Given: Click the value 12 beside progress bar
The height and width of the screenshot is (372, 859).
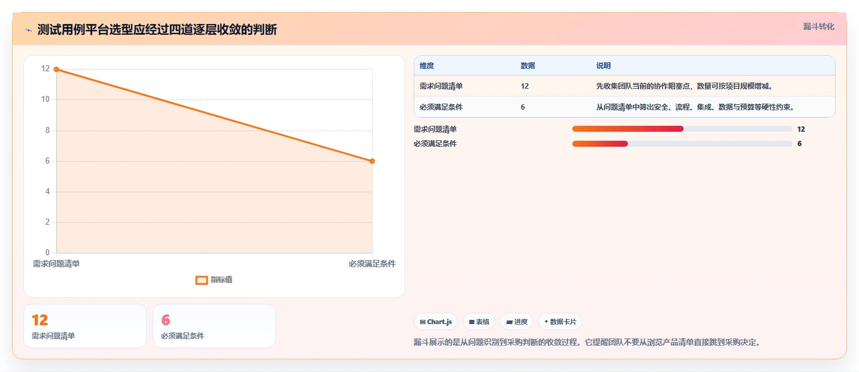Looking at the screenshot, I should [801, 129].
